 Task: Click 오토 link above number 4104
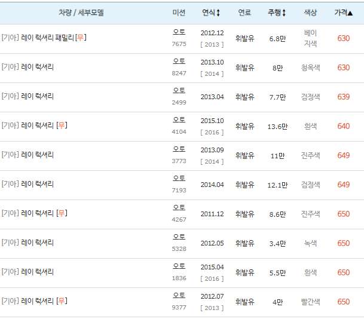pos(179,119)
